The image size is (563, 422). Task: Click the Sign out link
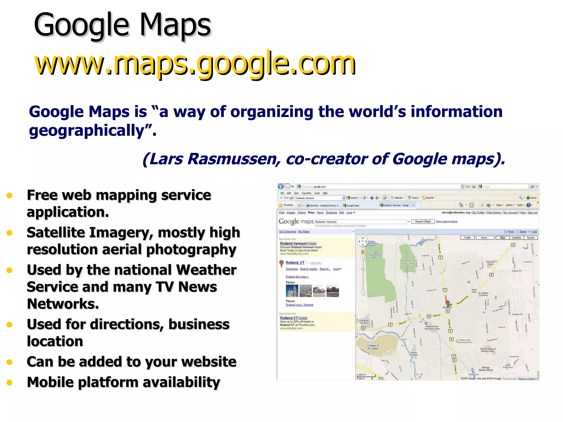point(532,212)
